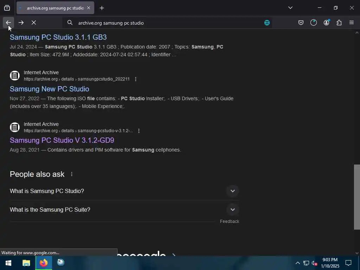Click the vertical scrollbar thumb
Image resolution: width=360 pixels, height=270 pixels.
pyautogui.click(x=357, y=197)
